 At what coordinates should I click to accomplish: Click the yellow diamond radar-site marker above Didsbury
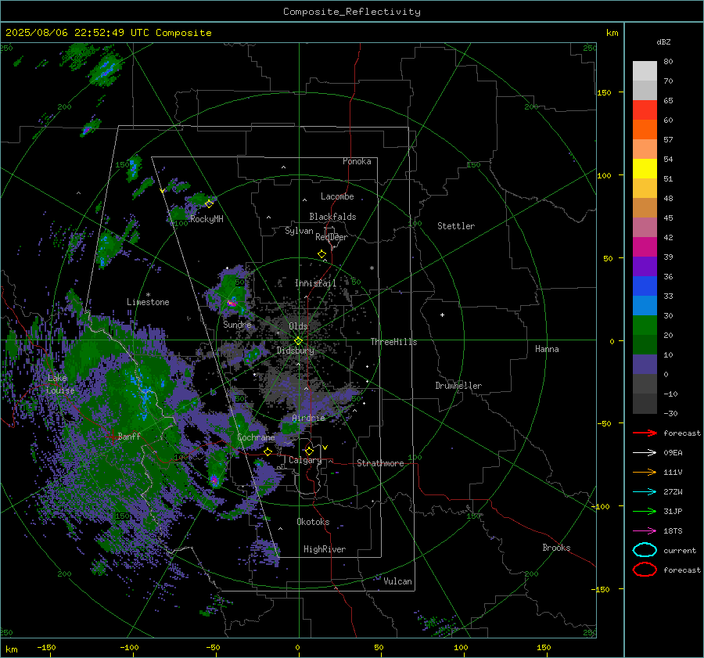coord(298,341)
